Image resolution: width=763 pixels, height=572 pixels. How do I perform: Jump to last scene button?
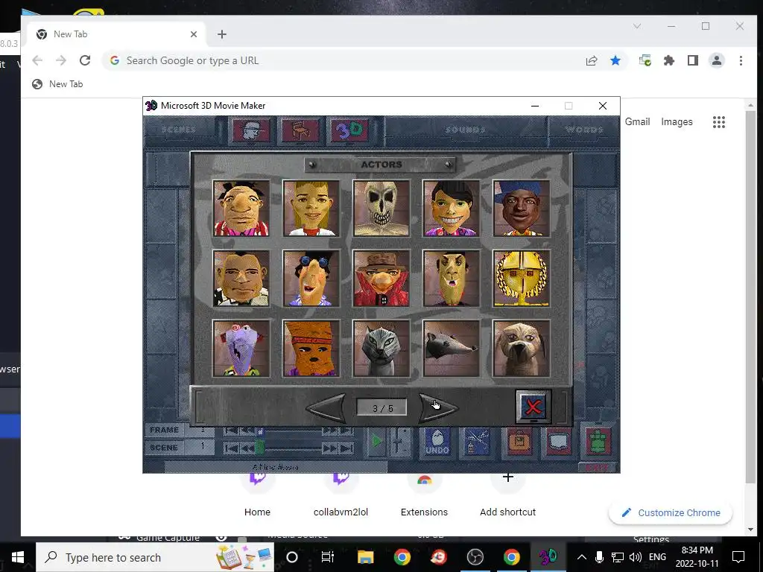coord(346,448)
